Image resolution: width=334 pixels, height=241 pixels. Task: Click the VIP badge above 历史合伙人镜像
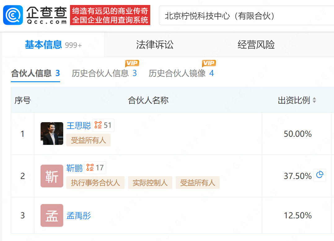click(209, 63)
